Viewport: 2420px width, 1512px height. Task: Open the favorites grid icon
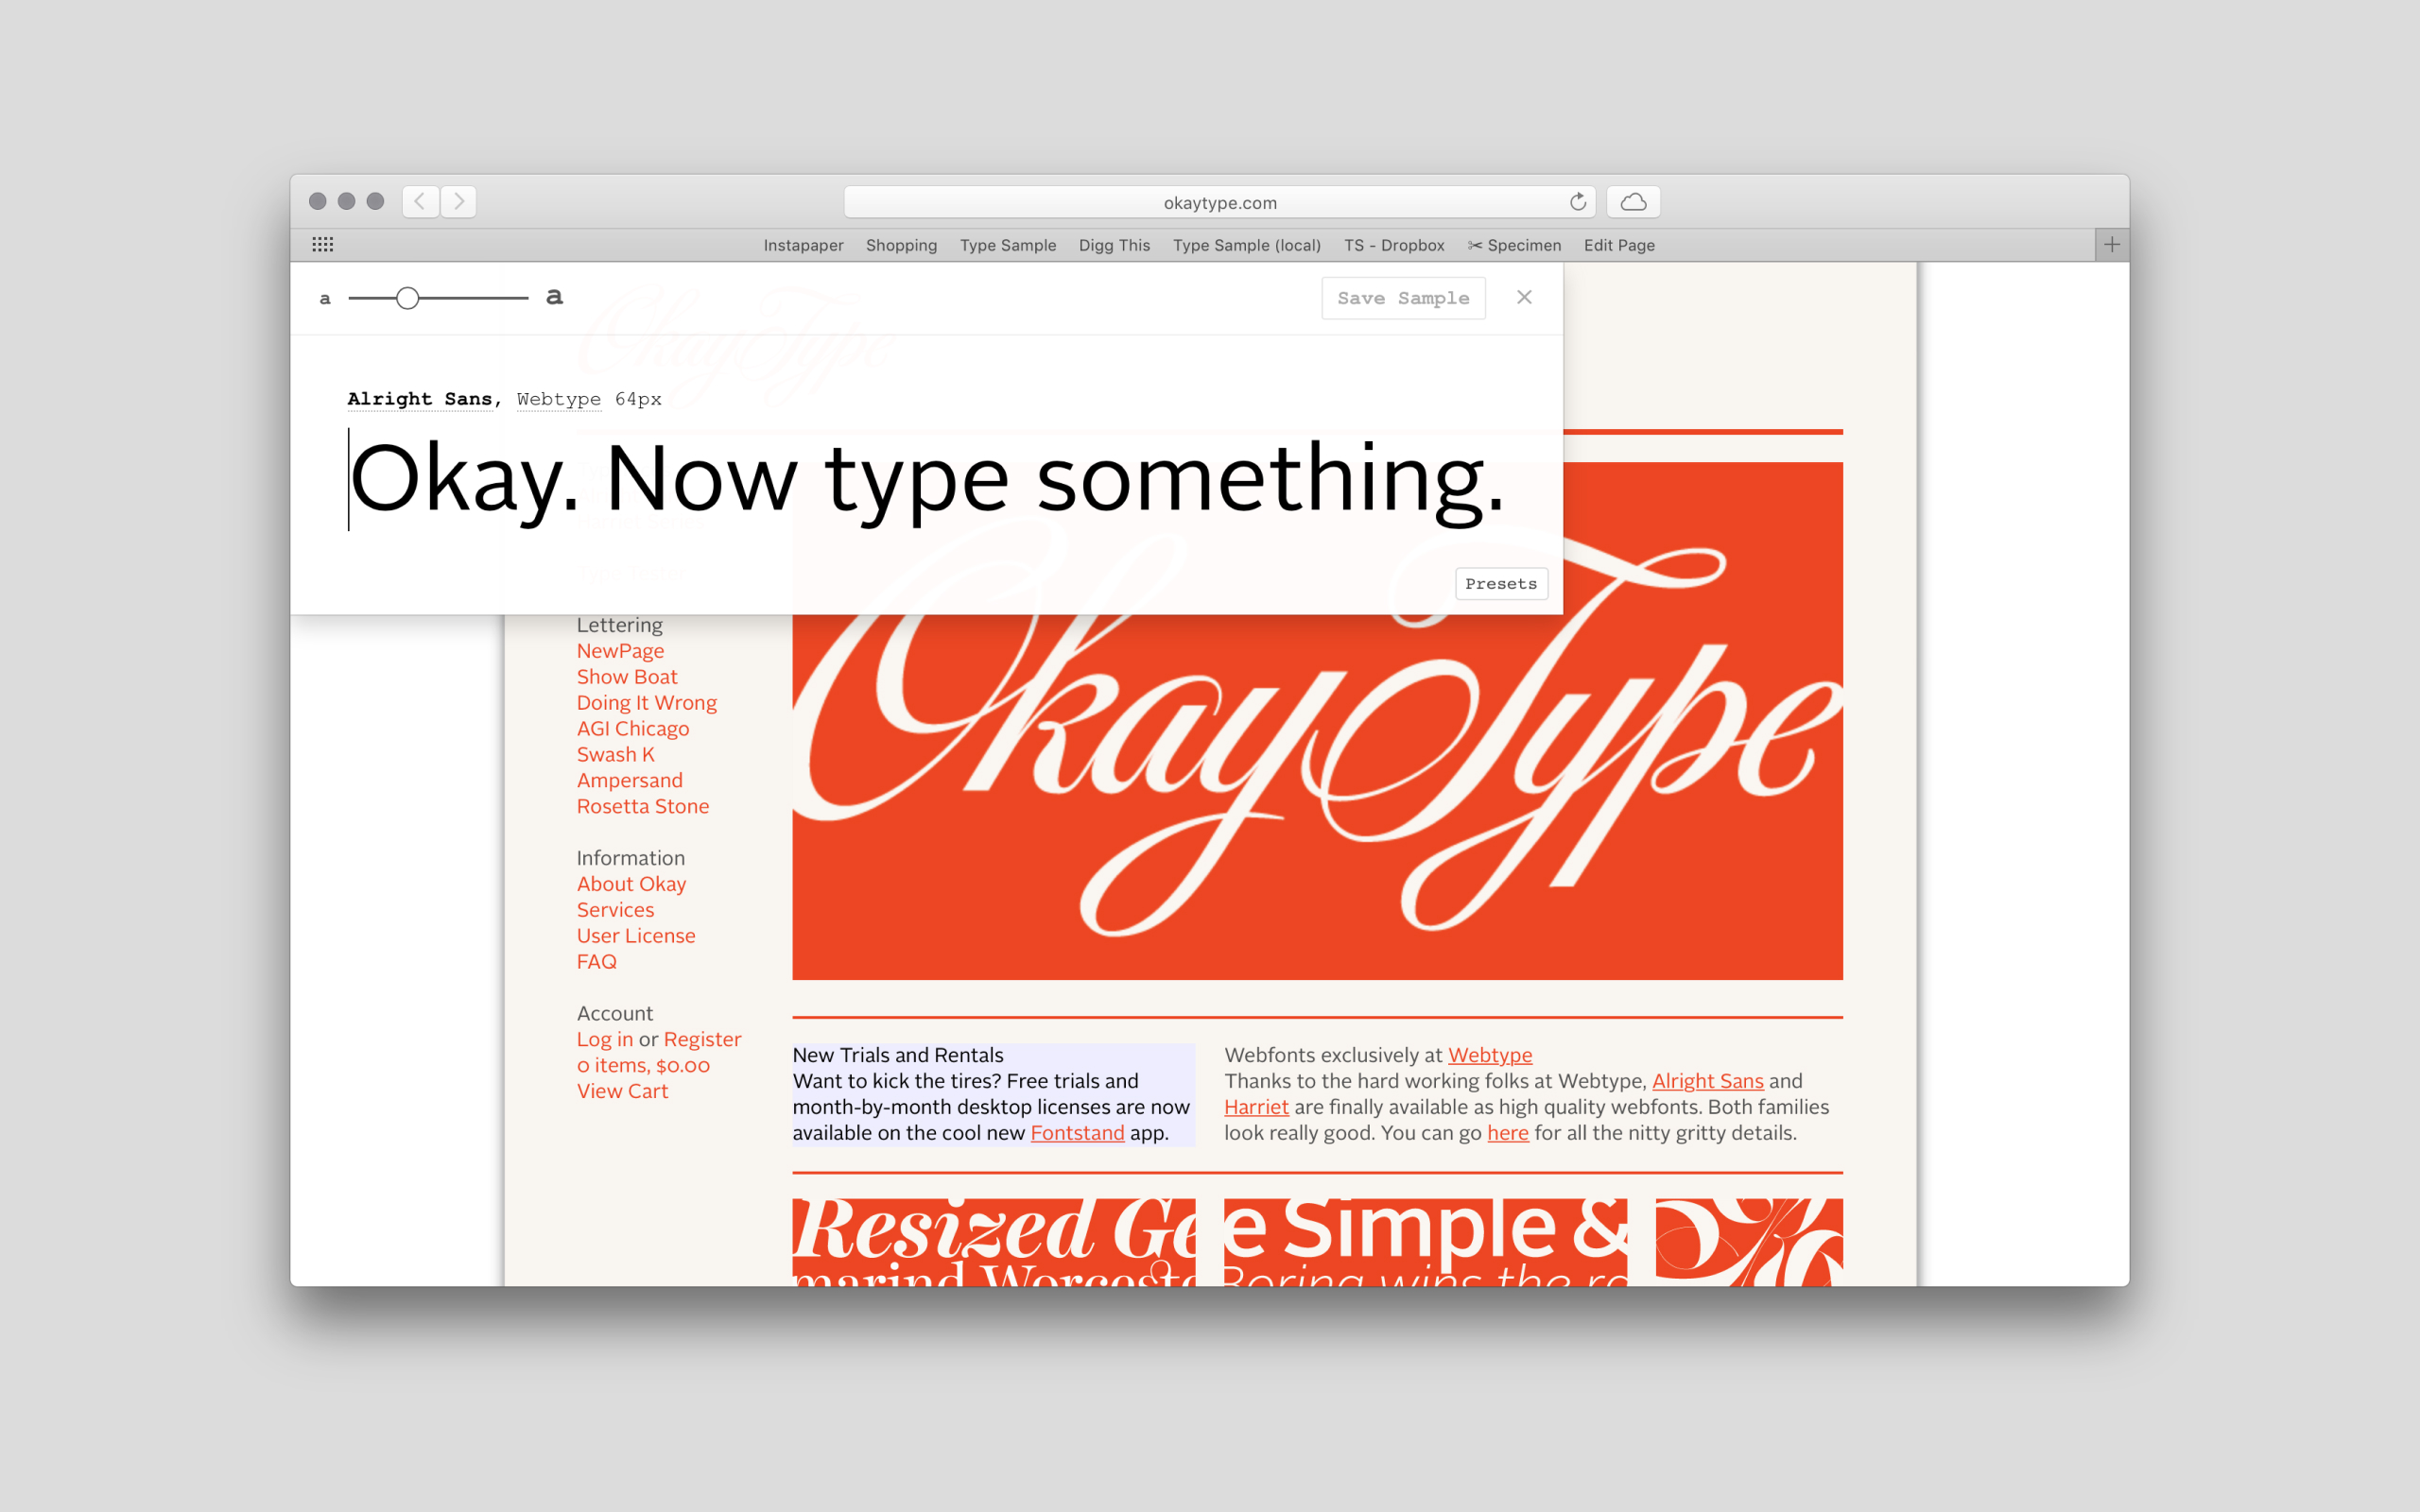322,245
